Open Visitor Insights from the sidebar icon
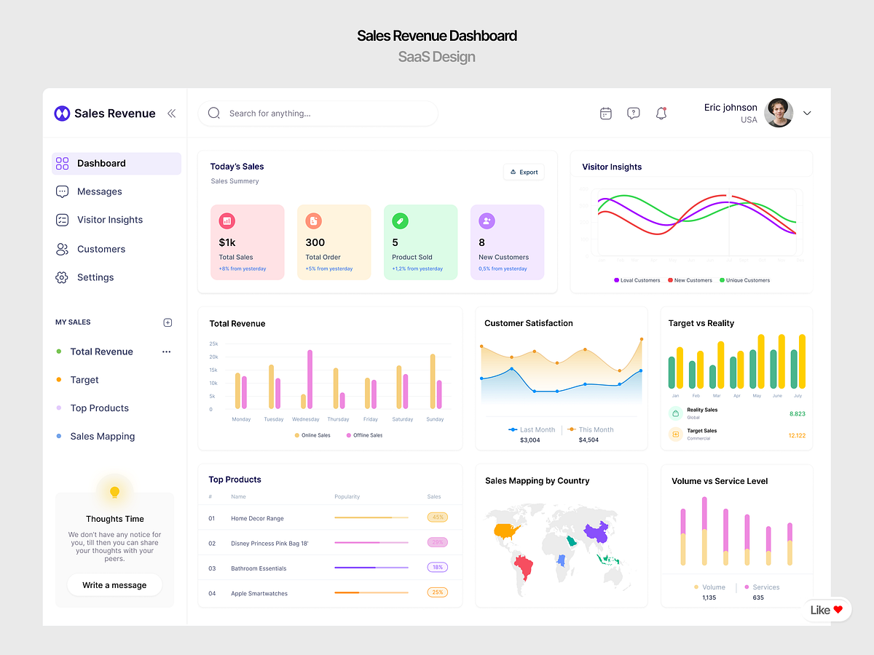The height and width of the screenshot is (655, 874). click(62, 219)
